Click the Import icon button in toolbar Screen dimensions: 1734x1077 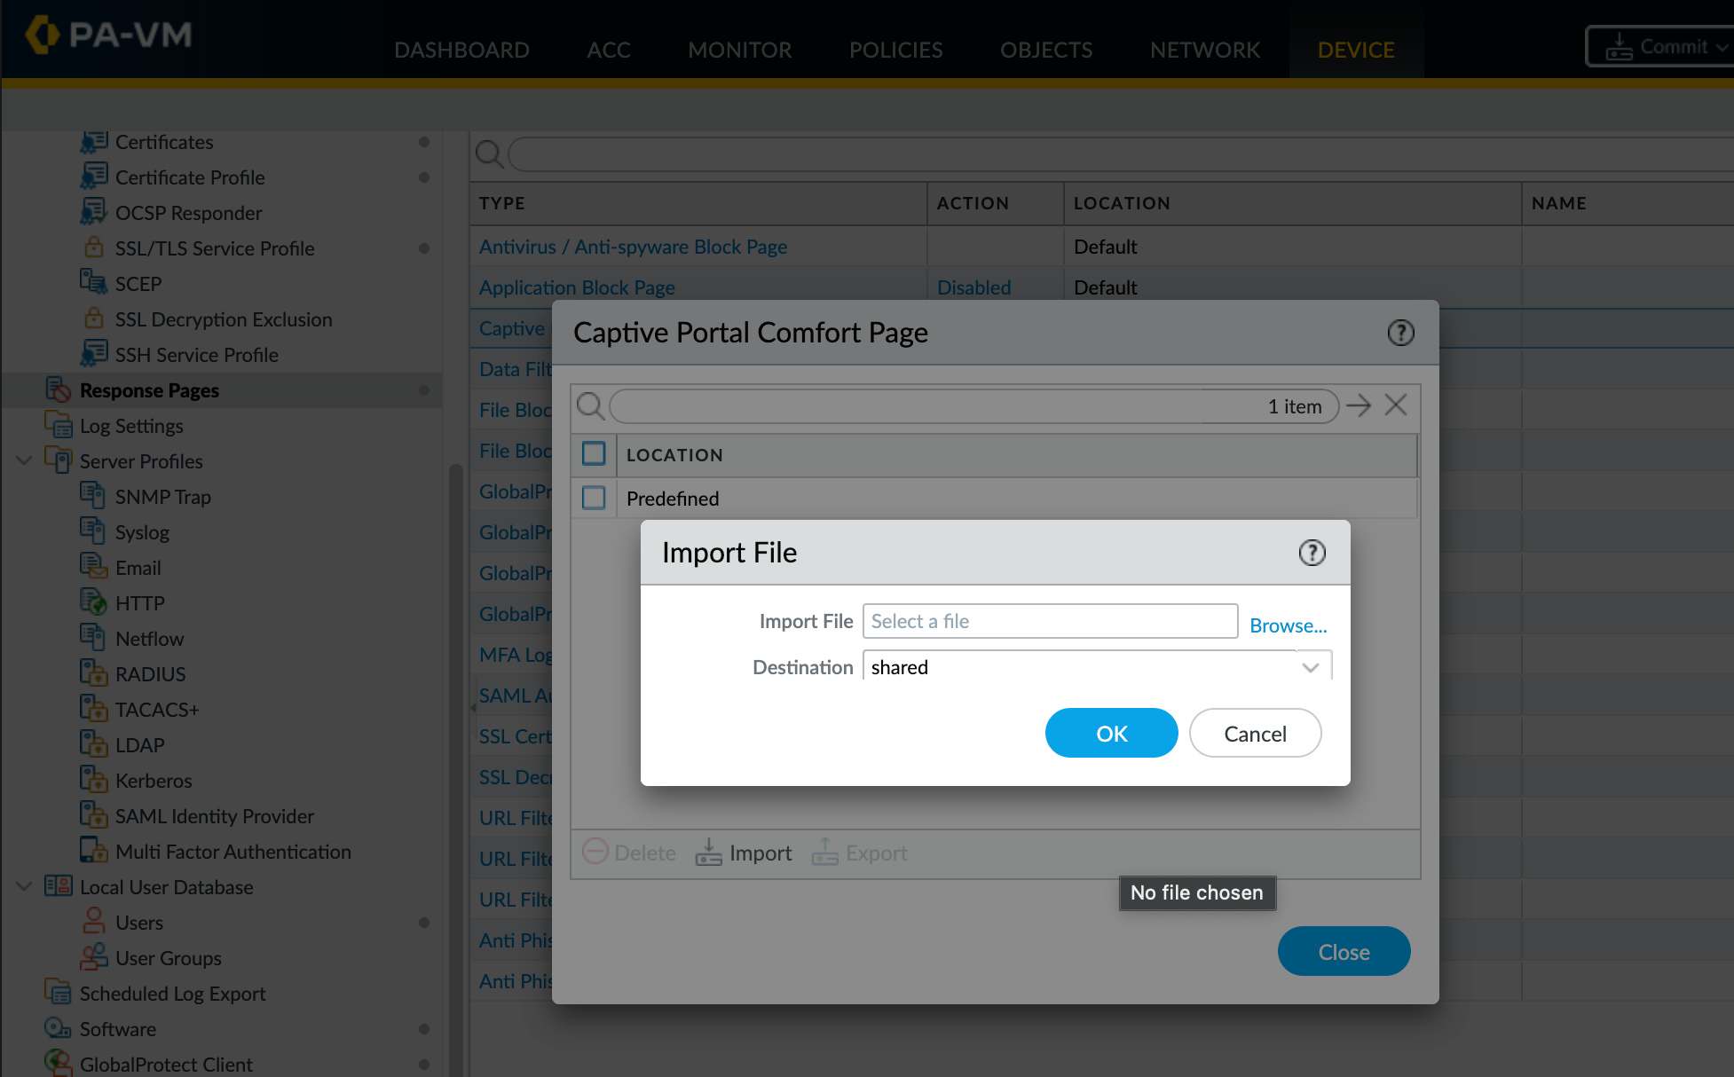click(709, 853)
